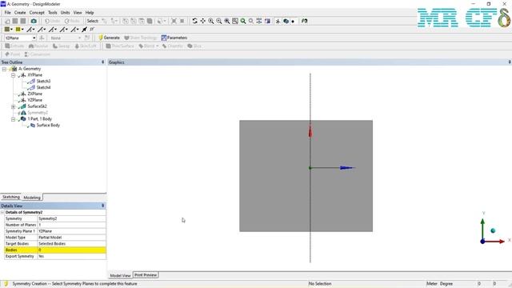Click the green Magnifier Window icon

coord(243,21)
